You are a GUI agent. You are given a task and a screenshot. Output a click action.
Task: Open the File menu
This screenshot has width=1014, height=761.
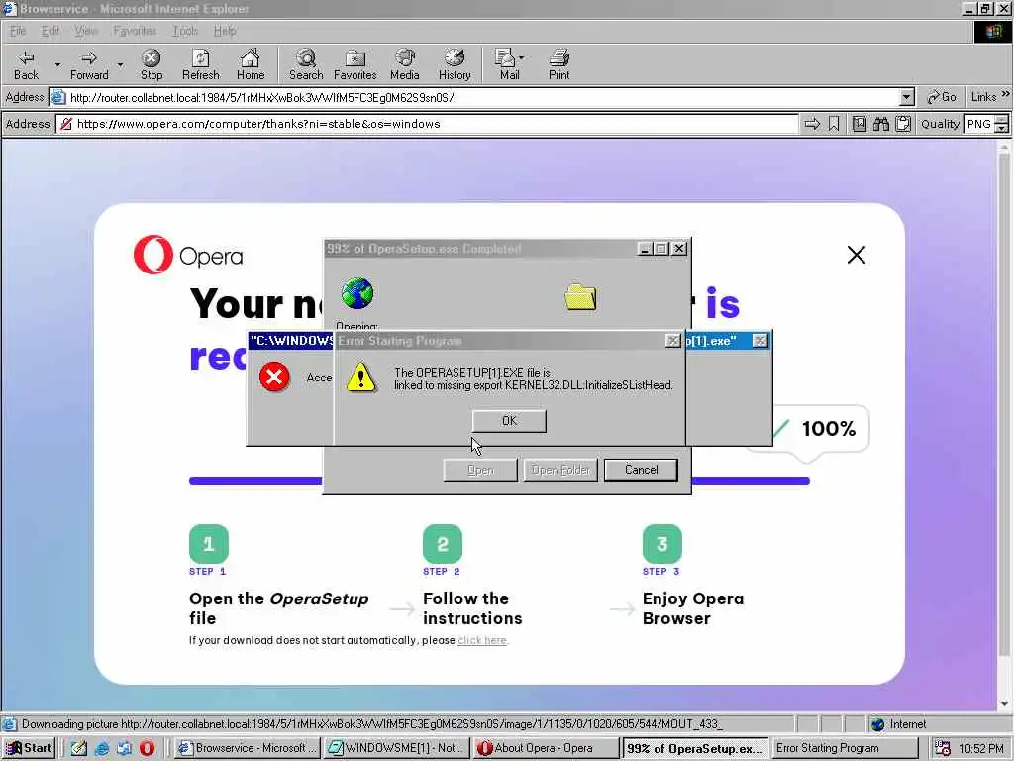pos(18,31)
